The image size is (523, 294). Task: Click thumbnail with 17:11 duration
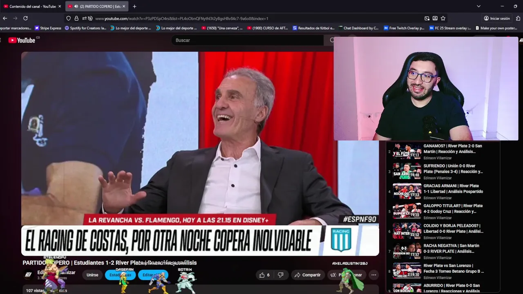[x=407, y=150]
